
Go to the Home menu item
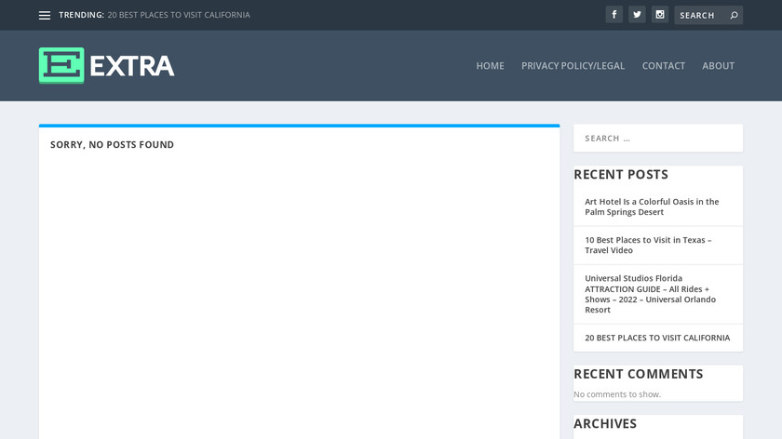click(x=490, y=66)
